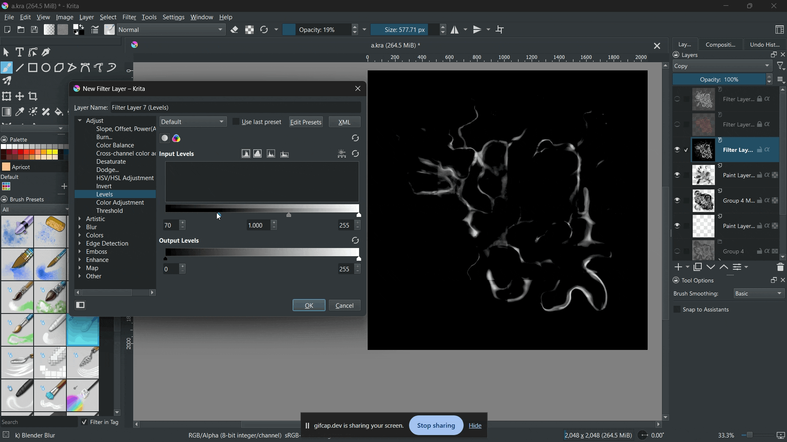Click the Edit Presets button

[x=306, y=122]
